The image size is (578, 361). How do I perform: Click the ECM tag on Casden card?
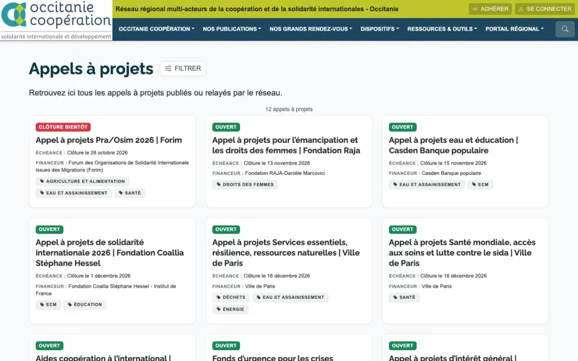pyautogui.click(x=480, y=184)
